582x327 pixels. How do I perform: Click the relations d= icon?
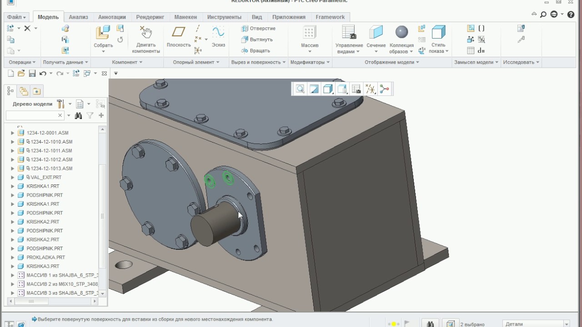coord(481,50)
